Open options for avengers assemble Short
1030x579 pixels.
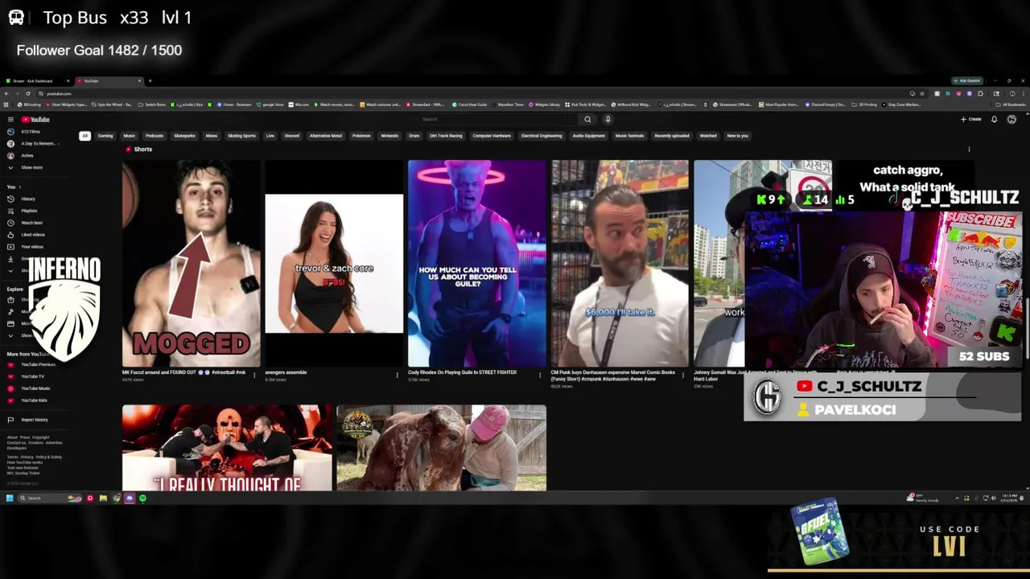(x=398, y=375)
